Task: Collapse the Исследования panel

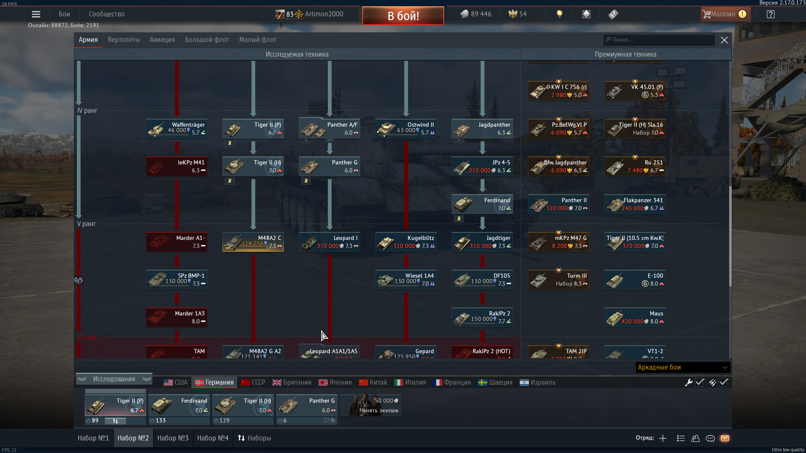Action: pyautogui.click(x=114, y=379)
